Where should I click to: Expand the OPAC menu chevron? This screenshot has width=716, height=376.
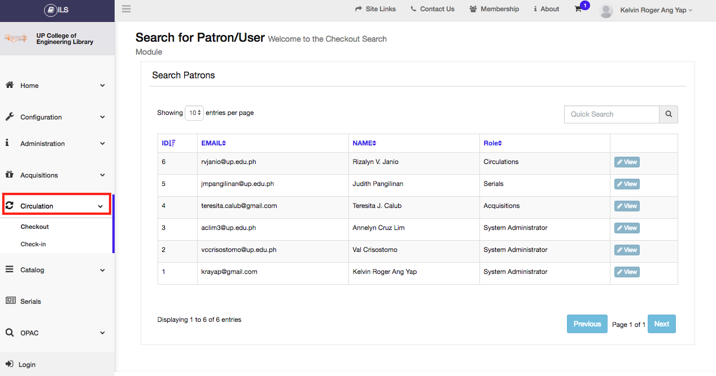102,333
